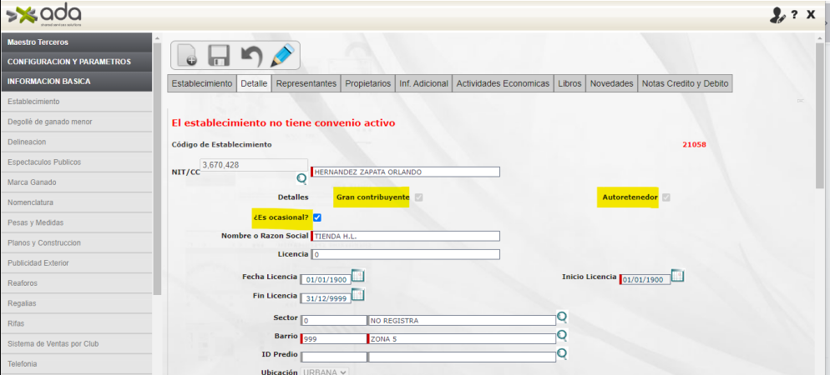
Task: Open calendar for Fecha Licencia
Action: 357,276
